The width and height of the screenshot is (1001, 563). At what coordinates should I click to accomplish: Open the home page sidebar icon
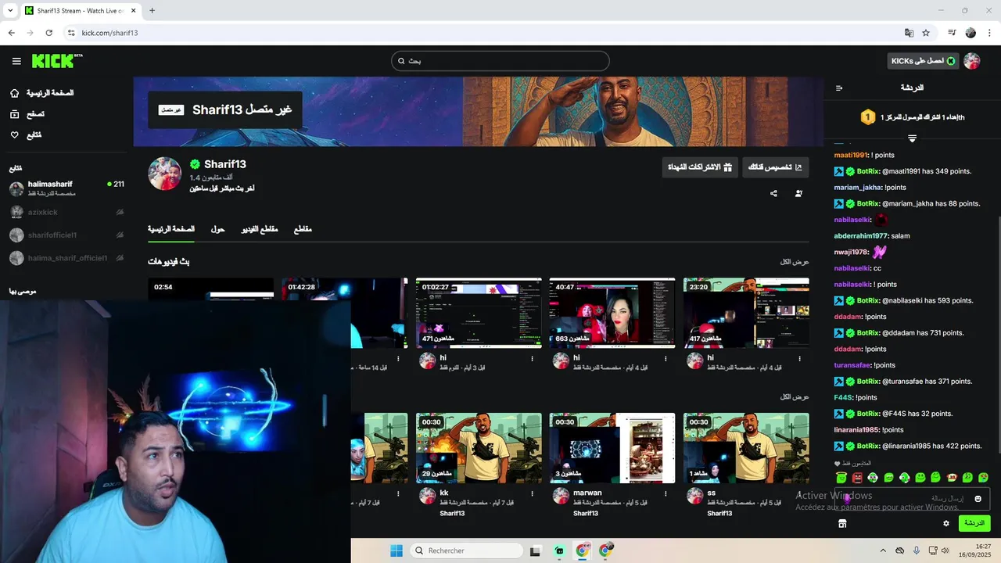(x=14, y=93)
